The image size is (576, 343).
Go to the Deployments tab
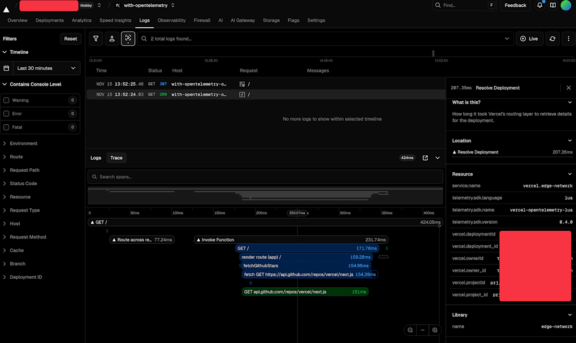coord(49,21)
